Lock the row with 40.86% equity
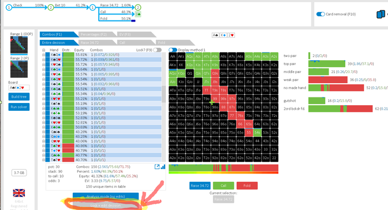This screenshot has height=210, width=388. [x=44, y=146]
